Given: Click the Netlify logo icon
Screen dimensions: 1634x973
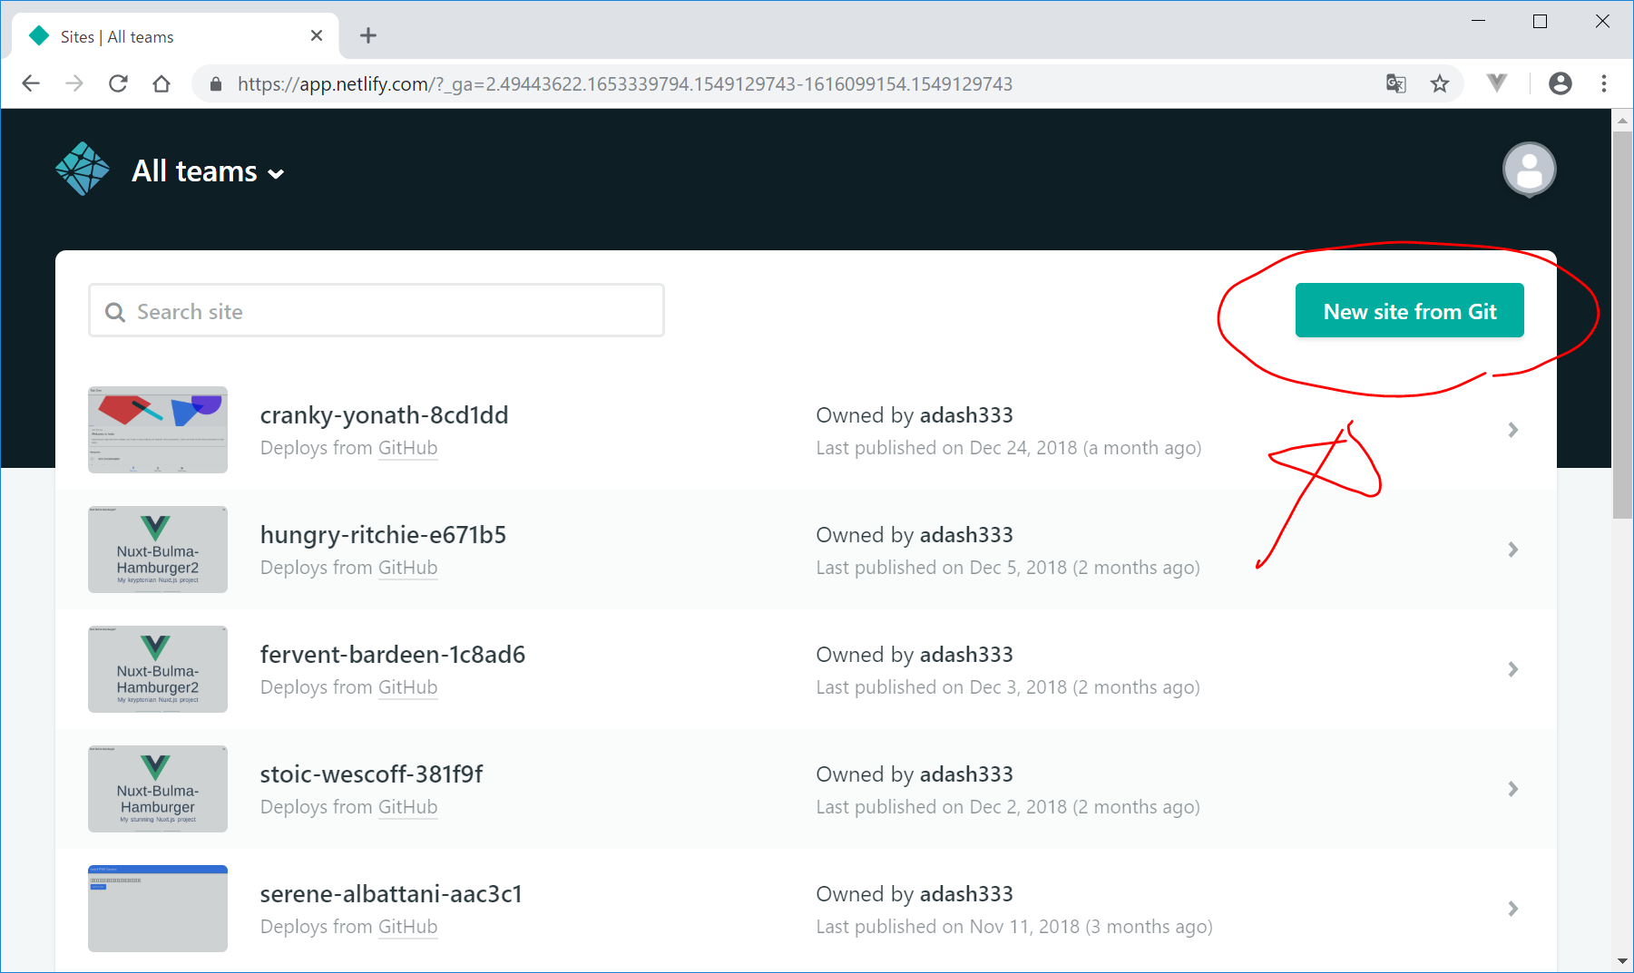Looking at the screenshot, I should tap(83, 170).
